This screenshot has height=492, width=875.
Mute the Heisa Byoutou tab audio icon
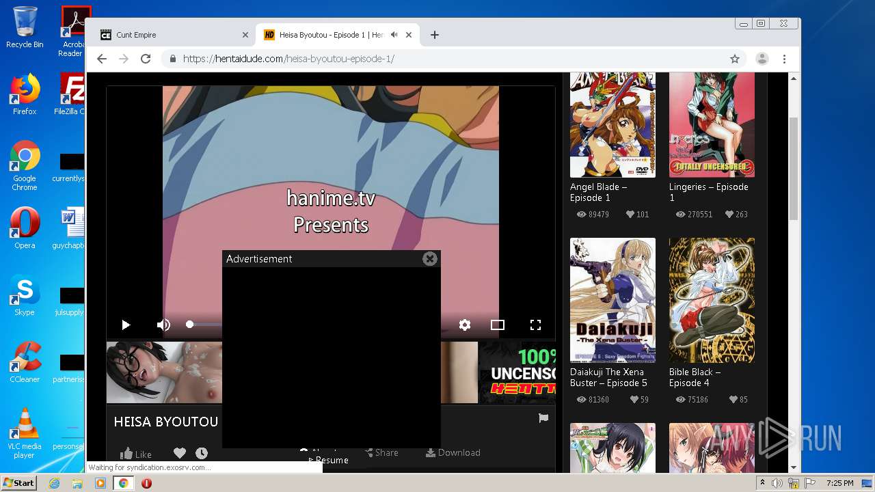coord(394,35)
